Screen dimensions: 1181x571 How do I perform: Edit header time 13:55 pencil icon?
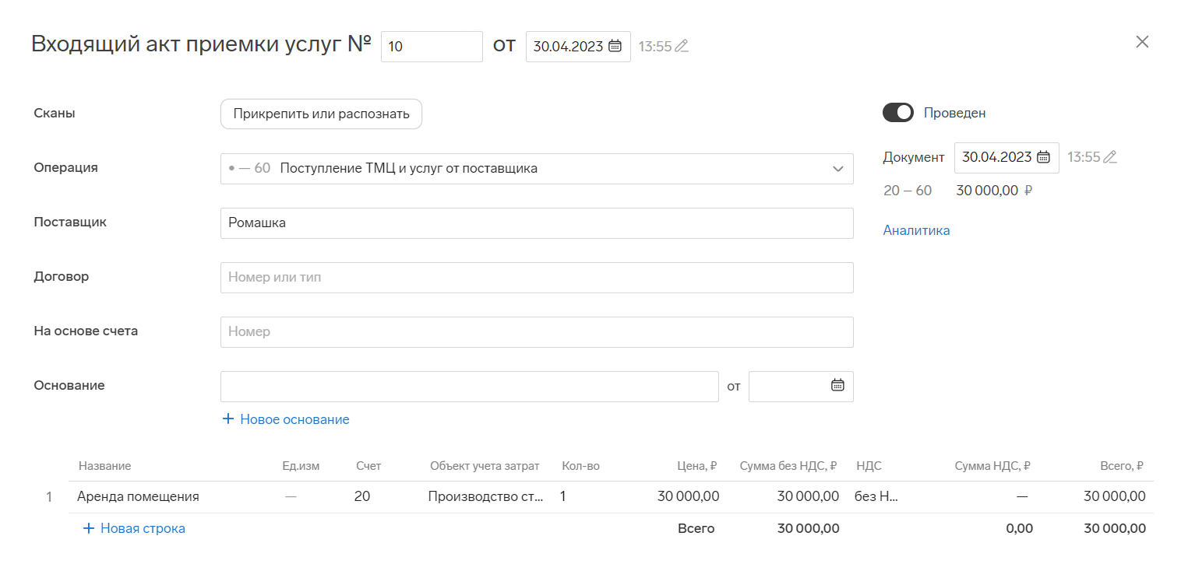click(682, 46)
